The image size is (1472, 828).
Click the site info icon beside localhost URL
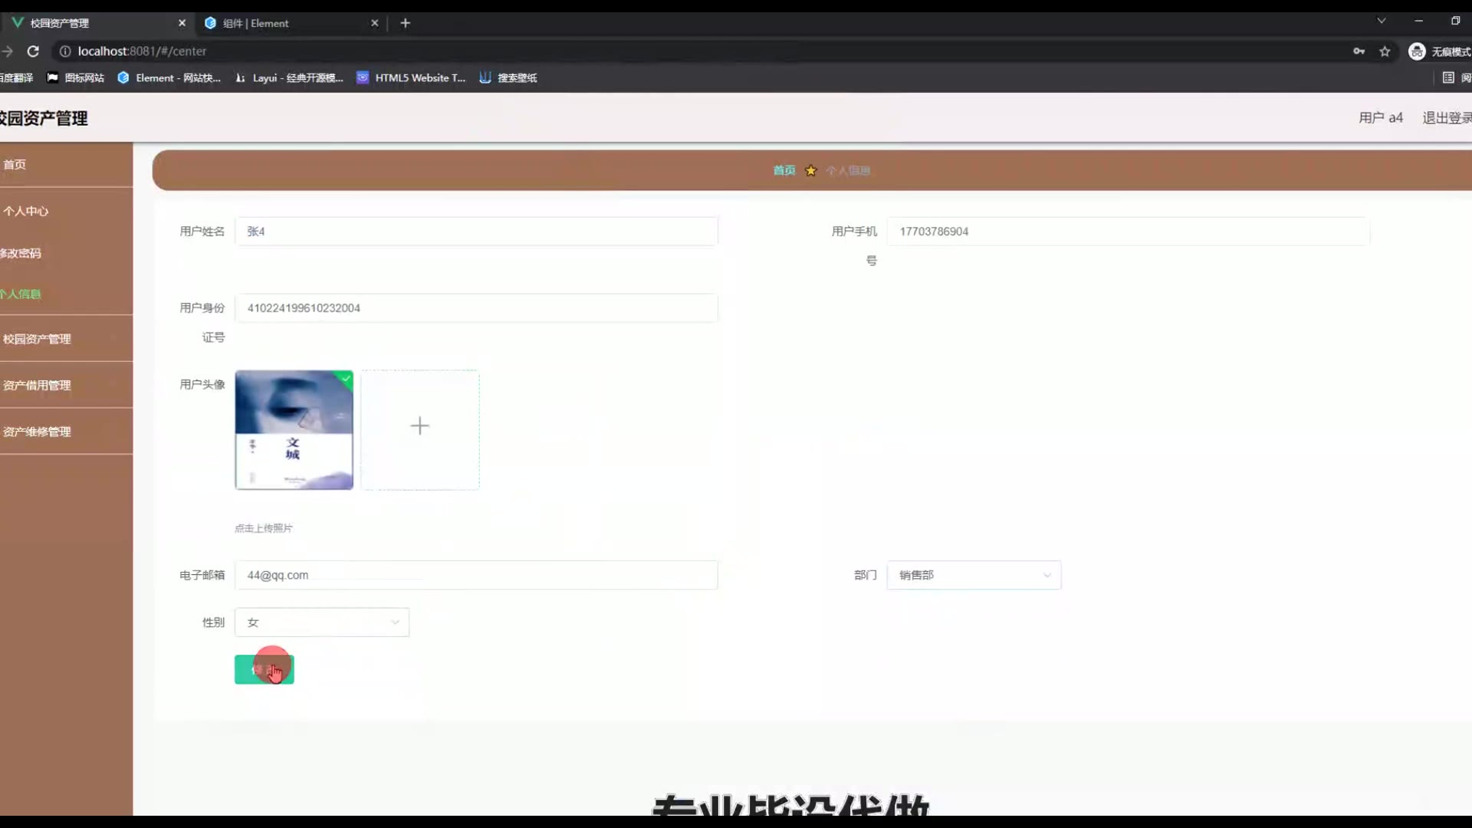pyautogui.click(x=65, y=51)
